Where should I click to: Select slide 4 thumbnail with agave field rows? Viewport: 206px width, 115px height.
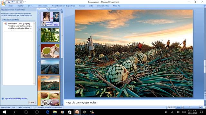tap(50, 67)
